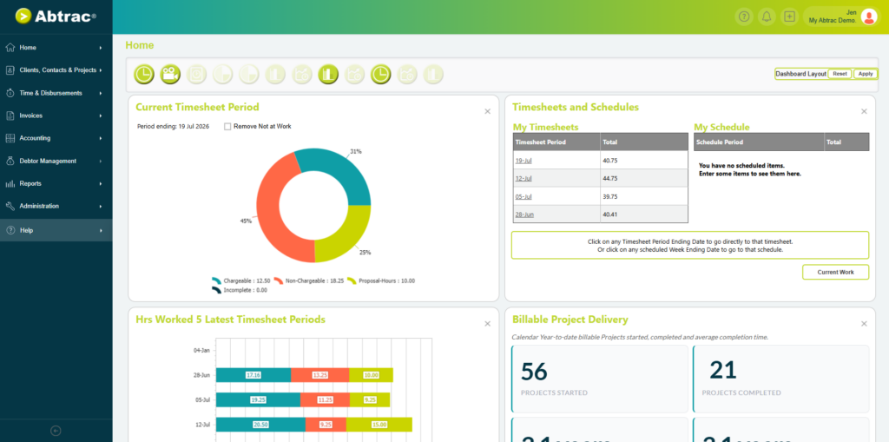Expand the Administration submenu arrow
The width and height of the screenshot is (889, 442).
pos(101,207)
